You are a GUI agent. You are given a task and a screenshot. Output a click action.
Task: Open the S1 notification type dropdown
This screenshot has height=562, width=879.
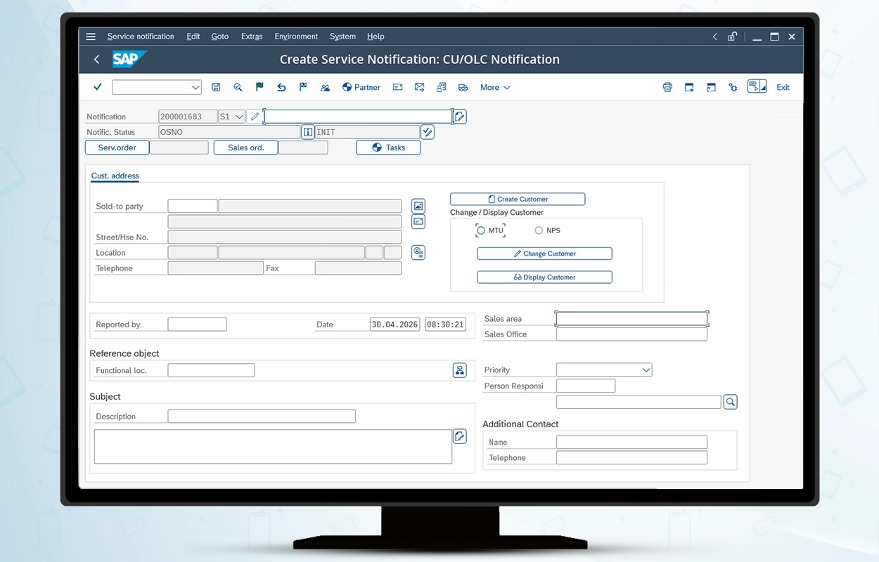tap(239, 117)
